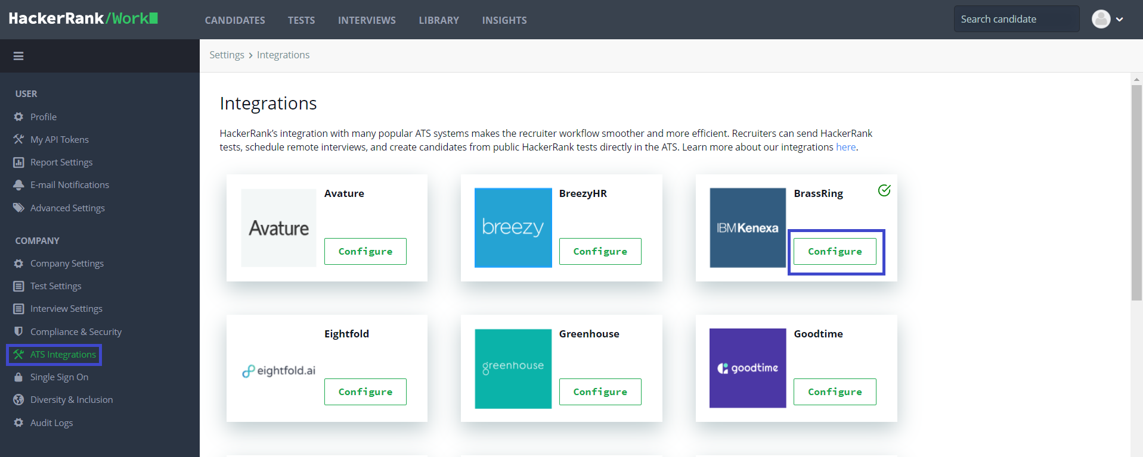The height and width of the screenshot is (457, 1143).
Task: Click the user avatar icon
Action: pos(1101,19)
